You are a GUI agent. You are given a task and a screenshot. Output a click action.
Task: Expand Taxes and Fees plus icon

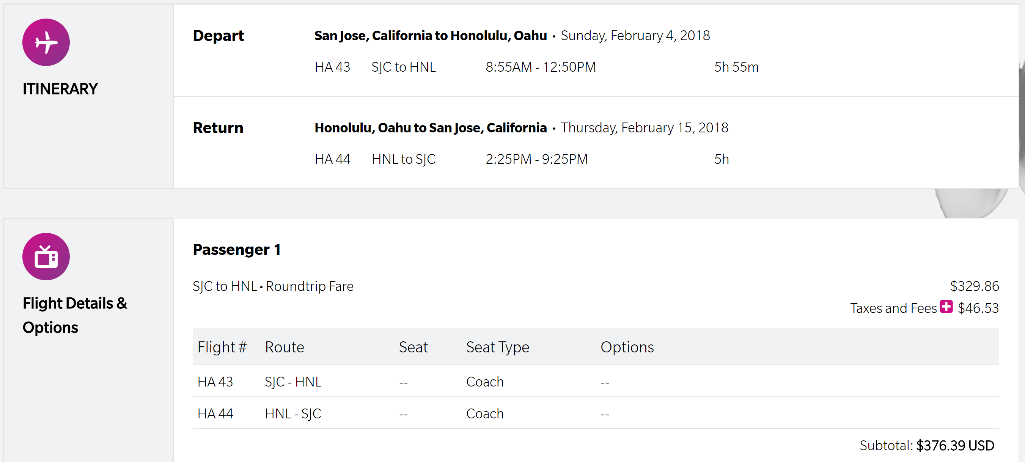(x=946, y=307)
